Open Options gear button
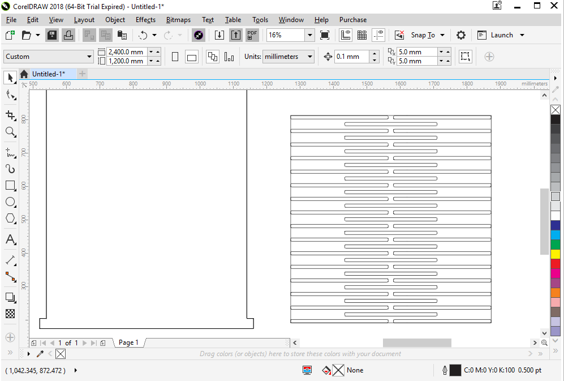The image size is (564, 381). point(461,35)
